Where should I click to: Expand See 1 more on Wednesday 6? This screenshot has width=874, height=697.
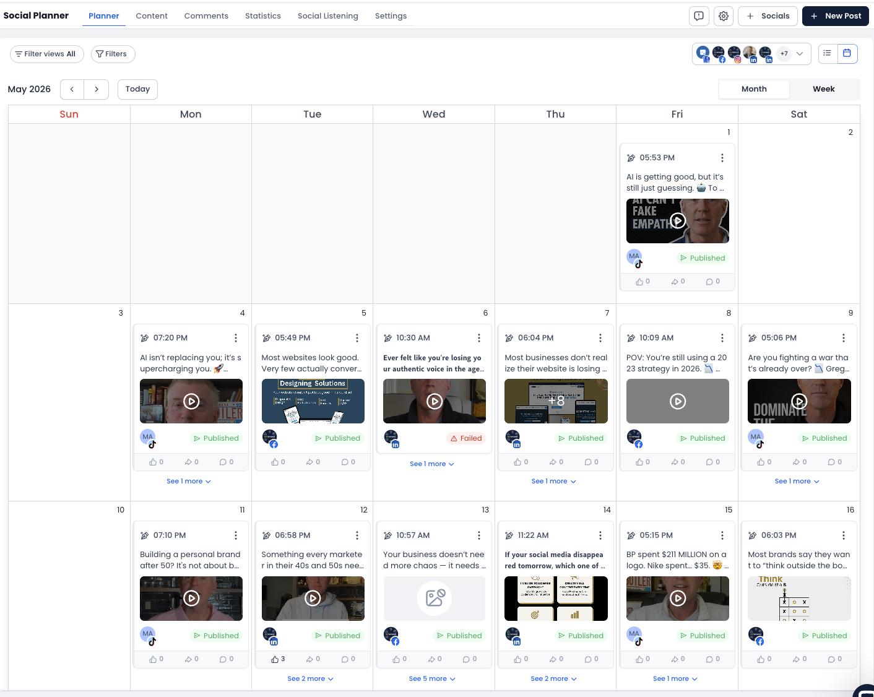point(432,464)
